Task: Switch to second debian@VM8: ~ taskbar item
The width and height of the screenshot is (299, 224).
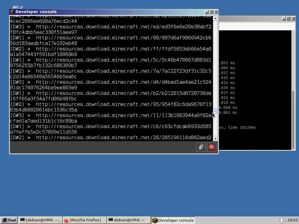Action: coord(129,220)
